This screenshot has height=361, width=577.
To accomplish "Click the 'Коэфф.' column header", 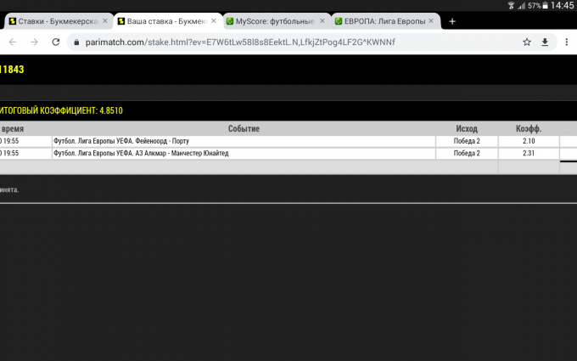I will click(529, 128).
